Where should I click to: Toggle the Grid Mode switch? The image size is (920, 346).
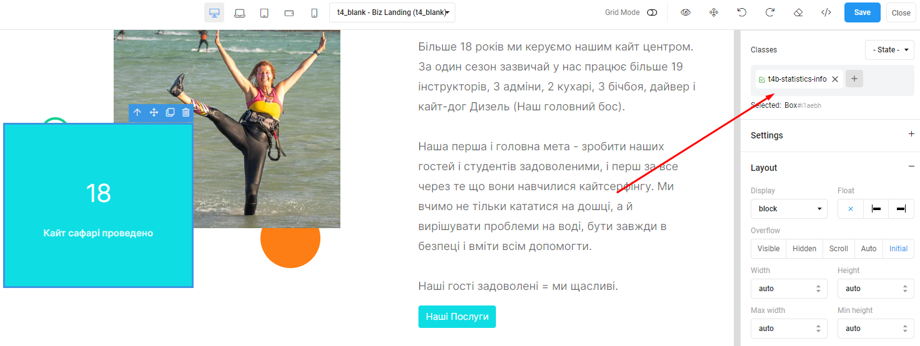pos(652,12)
